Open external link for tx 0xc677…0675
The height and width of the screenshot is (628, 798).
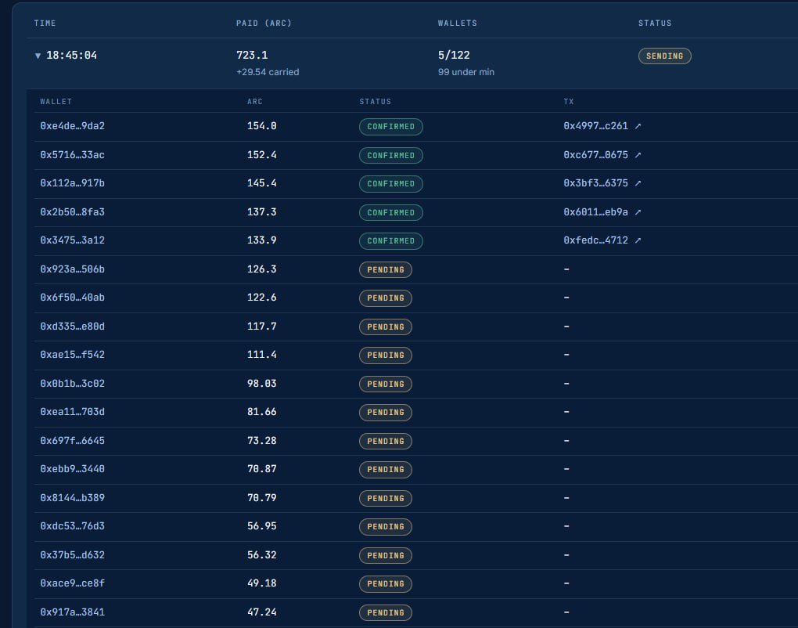coord(638,155)
